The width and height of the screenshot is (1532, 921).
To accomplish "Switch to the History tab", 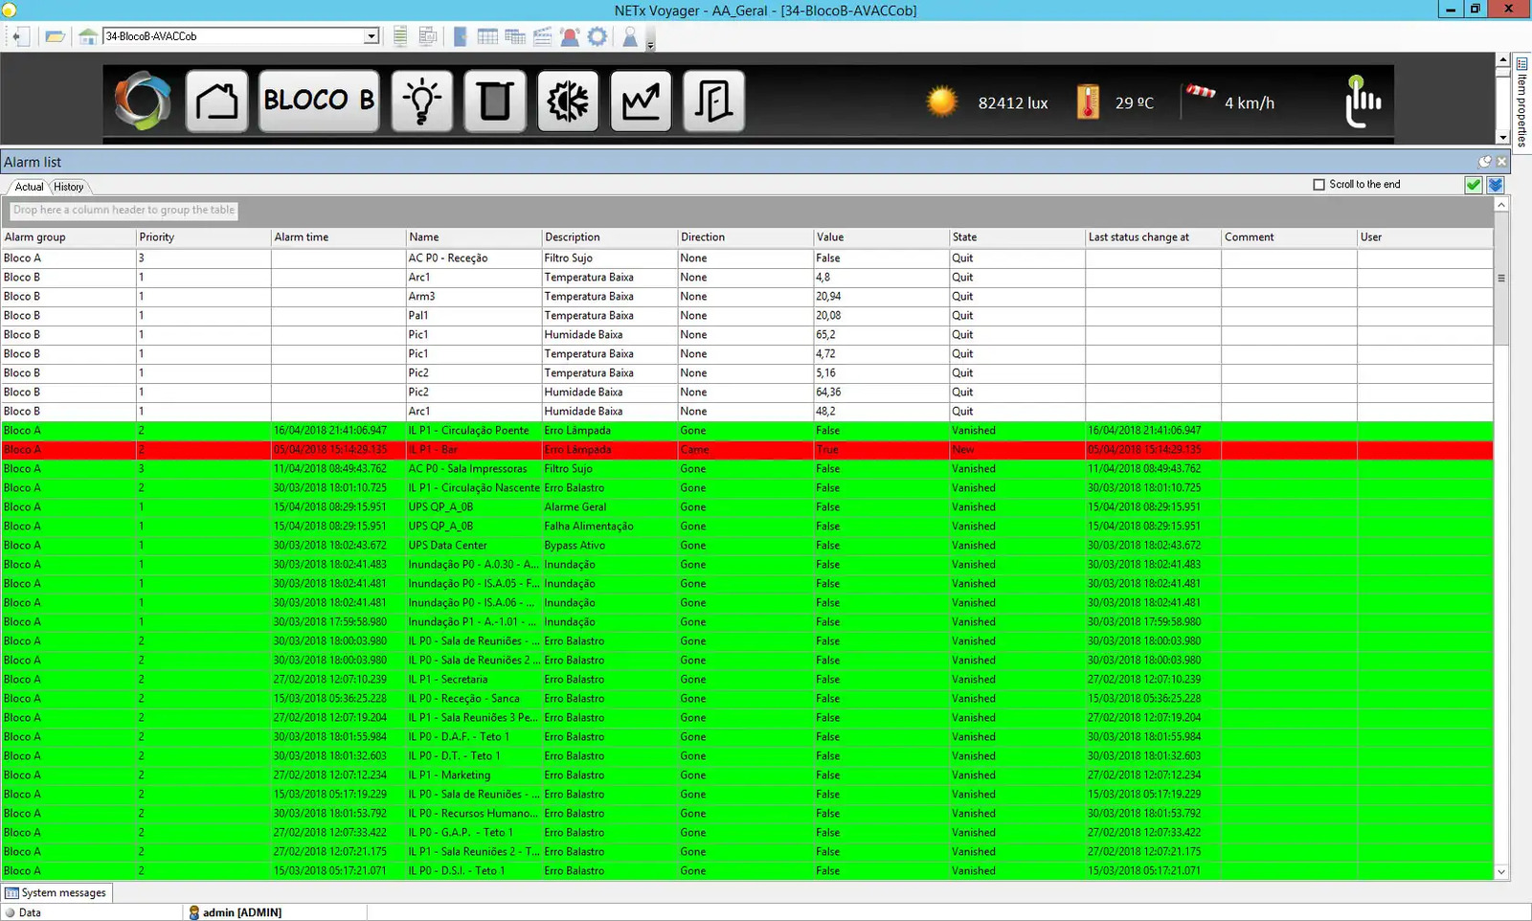I will pos(69,187).
